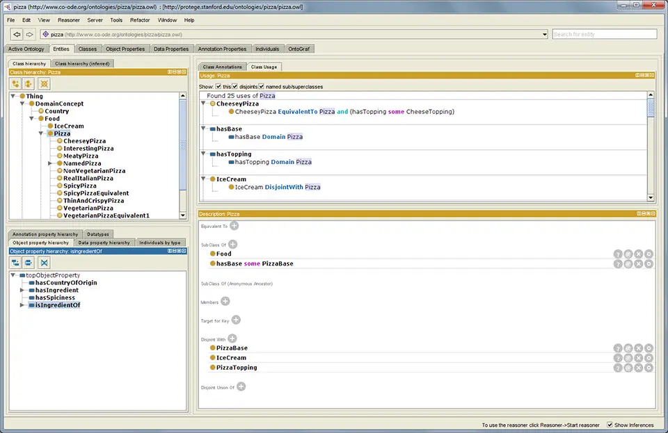This screenshot has width=668, height=433.
Task: Uncheck the 'this' usage filter checkbox
Action: (x=218, y=86)
